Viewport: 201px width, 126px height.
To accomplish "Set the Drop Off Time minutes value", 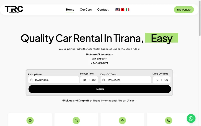I will [166, 80].
